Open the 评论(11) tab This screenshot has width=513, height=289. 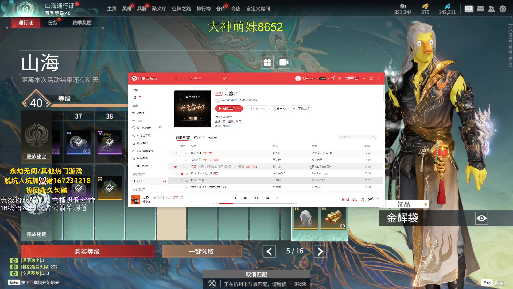(x=199, y=138)
